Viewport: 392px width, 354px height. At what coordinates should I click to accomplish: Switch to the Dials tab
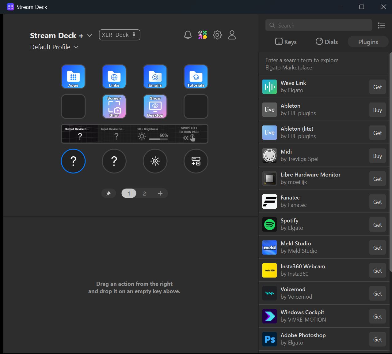tap(327, 42)
